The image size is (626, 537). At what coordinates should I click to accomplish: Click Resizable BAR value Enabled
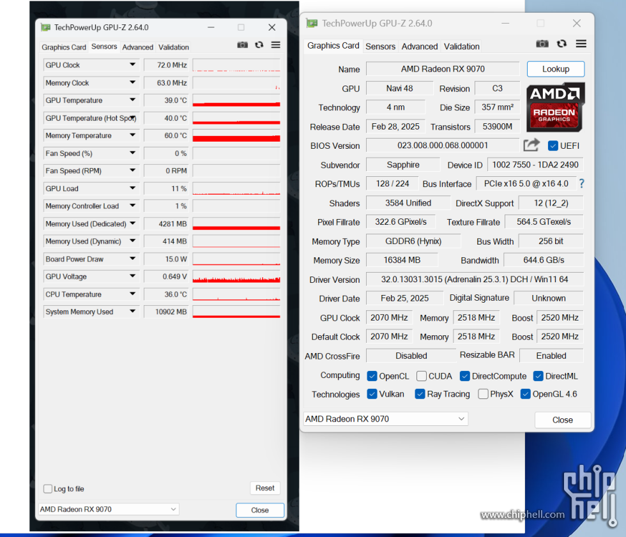coord(551,356)
